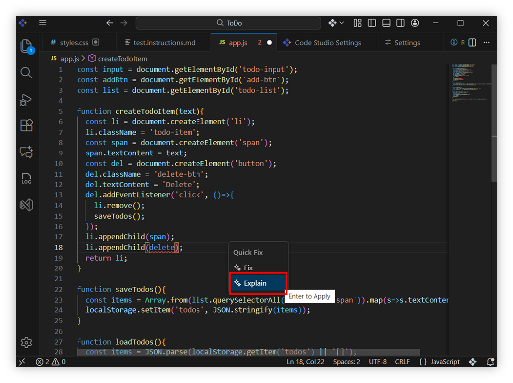Open the Explorer view in activity bar
513x383 pixels.
pyautogui.click(x=26, y=46)
